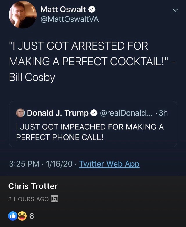This screenshot has width=186, height=227.
Task: Click the 3 HOURS AGO post time
Action: pyautogui.click(x=28, y=199)
